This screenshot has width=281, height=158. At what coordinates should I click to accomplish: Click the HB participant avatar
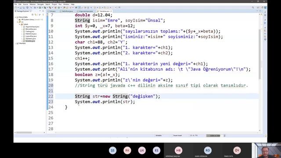click(x=178, y=150)
